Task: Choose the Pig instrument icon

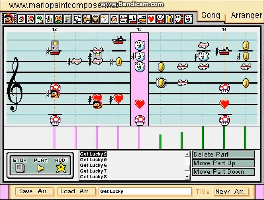Action: [x=95, y=19]
